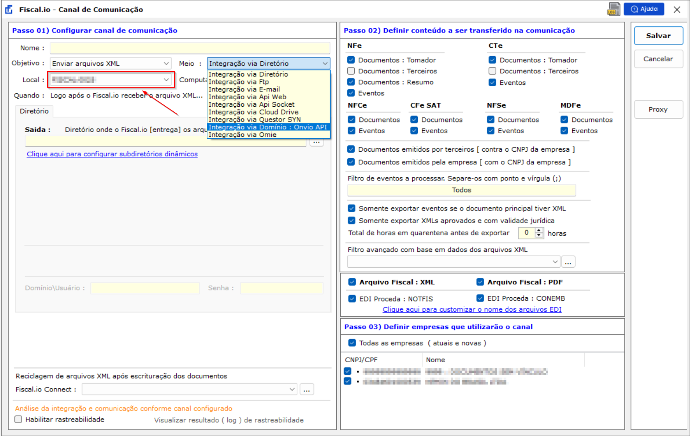Open link to configure dynamic subdirectories
The width and height of the screenshot is (690, 436).
click(112, 154)
